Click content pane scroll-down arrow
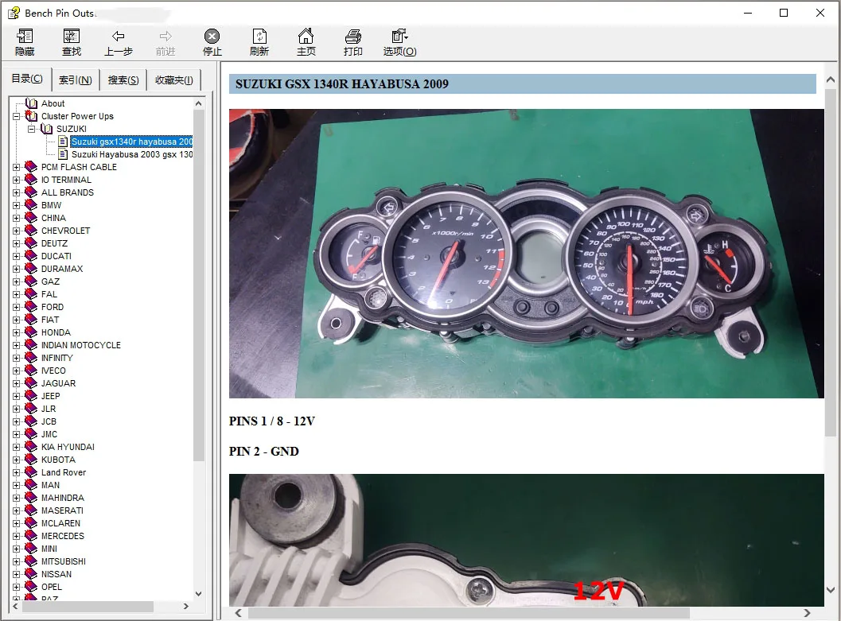This screenshot has height=621, width=841. (831, 590)
